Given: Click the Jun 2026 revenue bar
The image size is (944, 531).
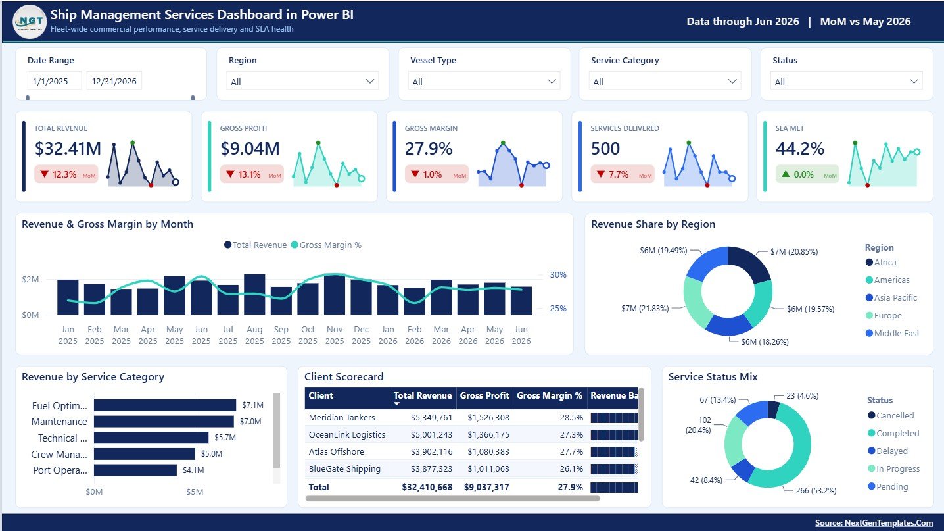Looking at the screenshot, I should click(521, 301).
